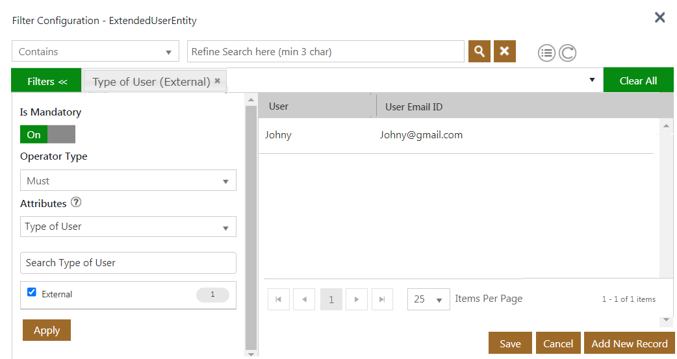
Task: Change items per page from 25
Action: pos(428,299)
